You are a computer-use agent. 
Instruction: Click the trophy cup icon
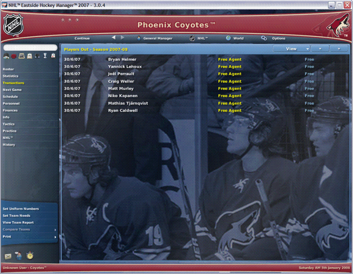pos(45,56)
